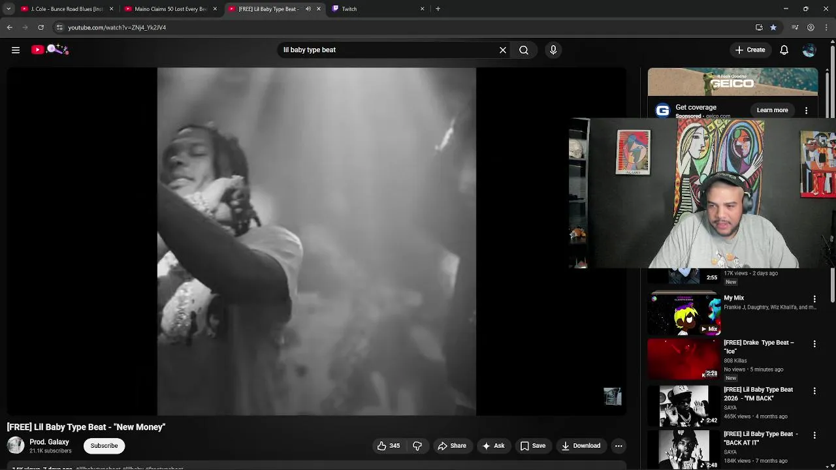This screenshot has width=836, height=470.
Task: Open BACK AT IT video title
Action: click(x=760, y=438)
